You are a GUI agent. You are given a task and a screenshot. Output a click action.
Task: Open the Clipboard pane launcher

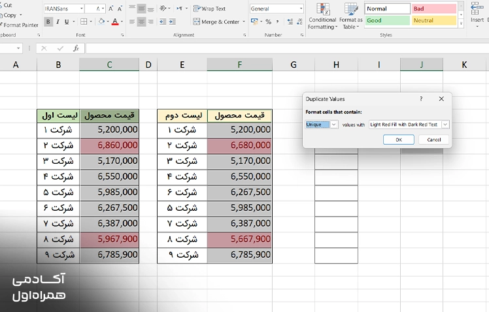point(39,35)
